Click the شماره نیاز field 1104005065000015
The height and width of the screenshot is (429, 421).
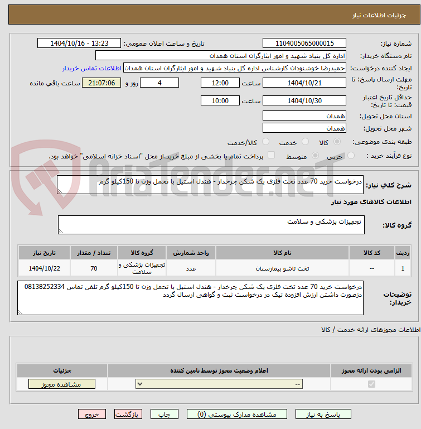click(x=304, y=43)
